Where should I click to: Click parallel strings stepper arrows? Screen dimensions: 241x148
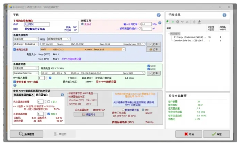tap(45, 114)
